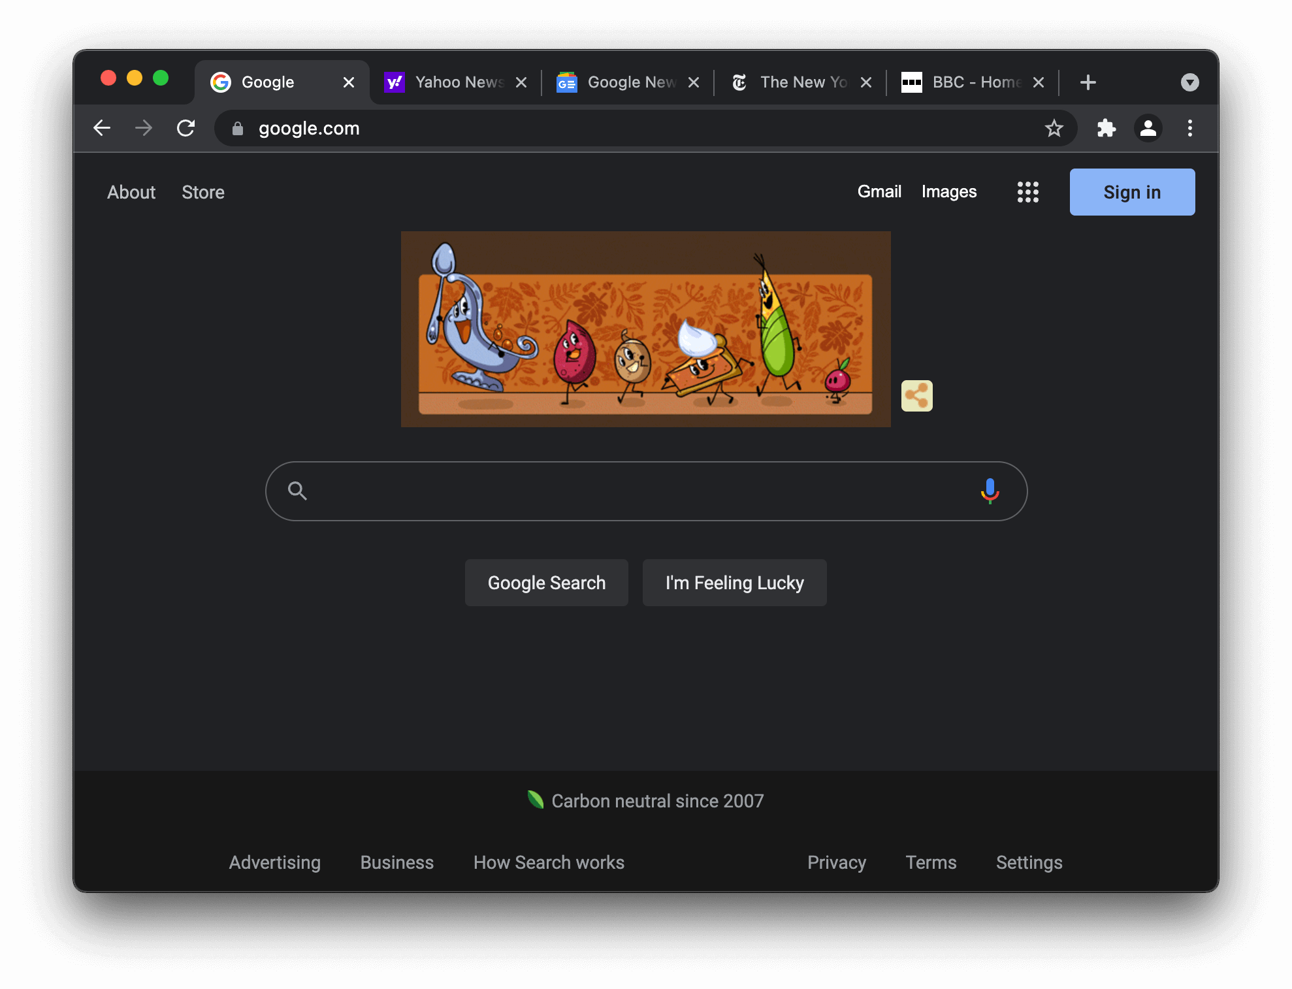
Task: Switch to the BBC - Home tab
Action: click(x=967, y=82)
